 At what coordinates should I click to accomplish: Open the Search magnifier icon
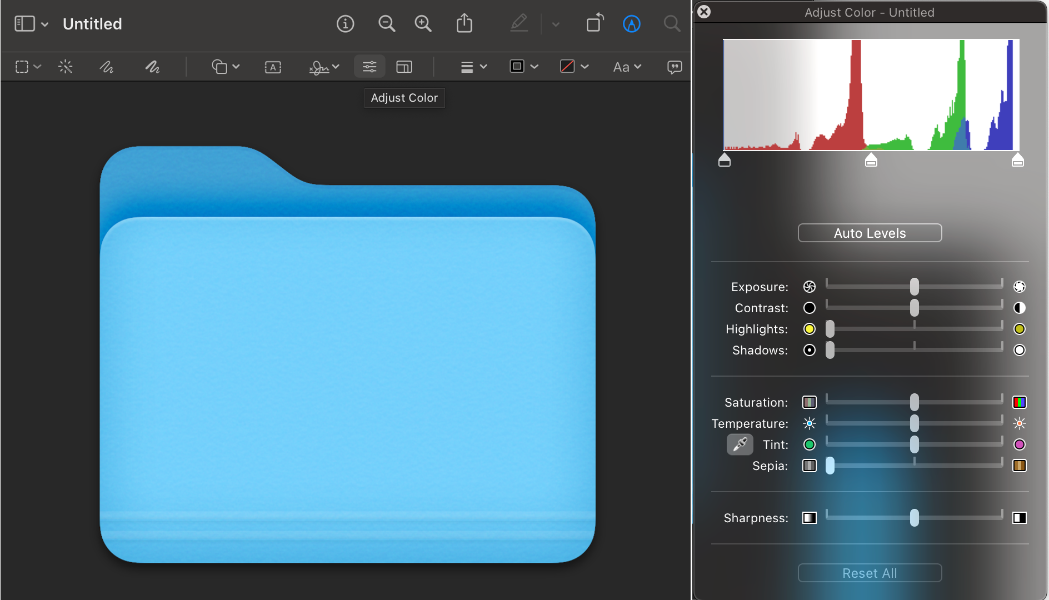pyautogui.click(x=672, y=24)
